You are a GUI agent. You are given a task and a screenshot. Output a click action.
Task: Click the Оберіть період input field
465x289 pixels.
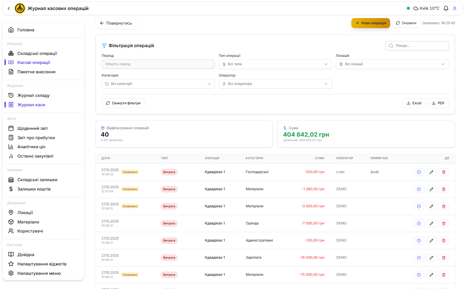pyautogui.click(x=158, y=64)
